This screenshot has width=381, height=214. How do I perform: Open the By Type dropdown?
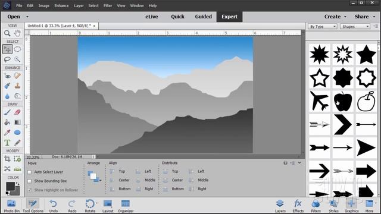tap(322, 26)
